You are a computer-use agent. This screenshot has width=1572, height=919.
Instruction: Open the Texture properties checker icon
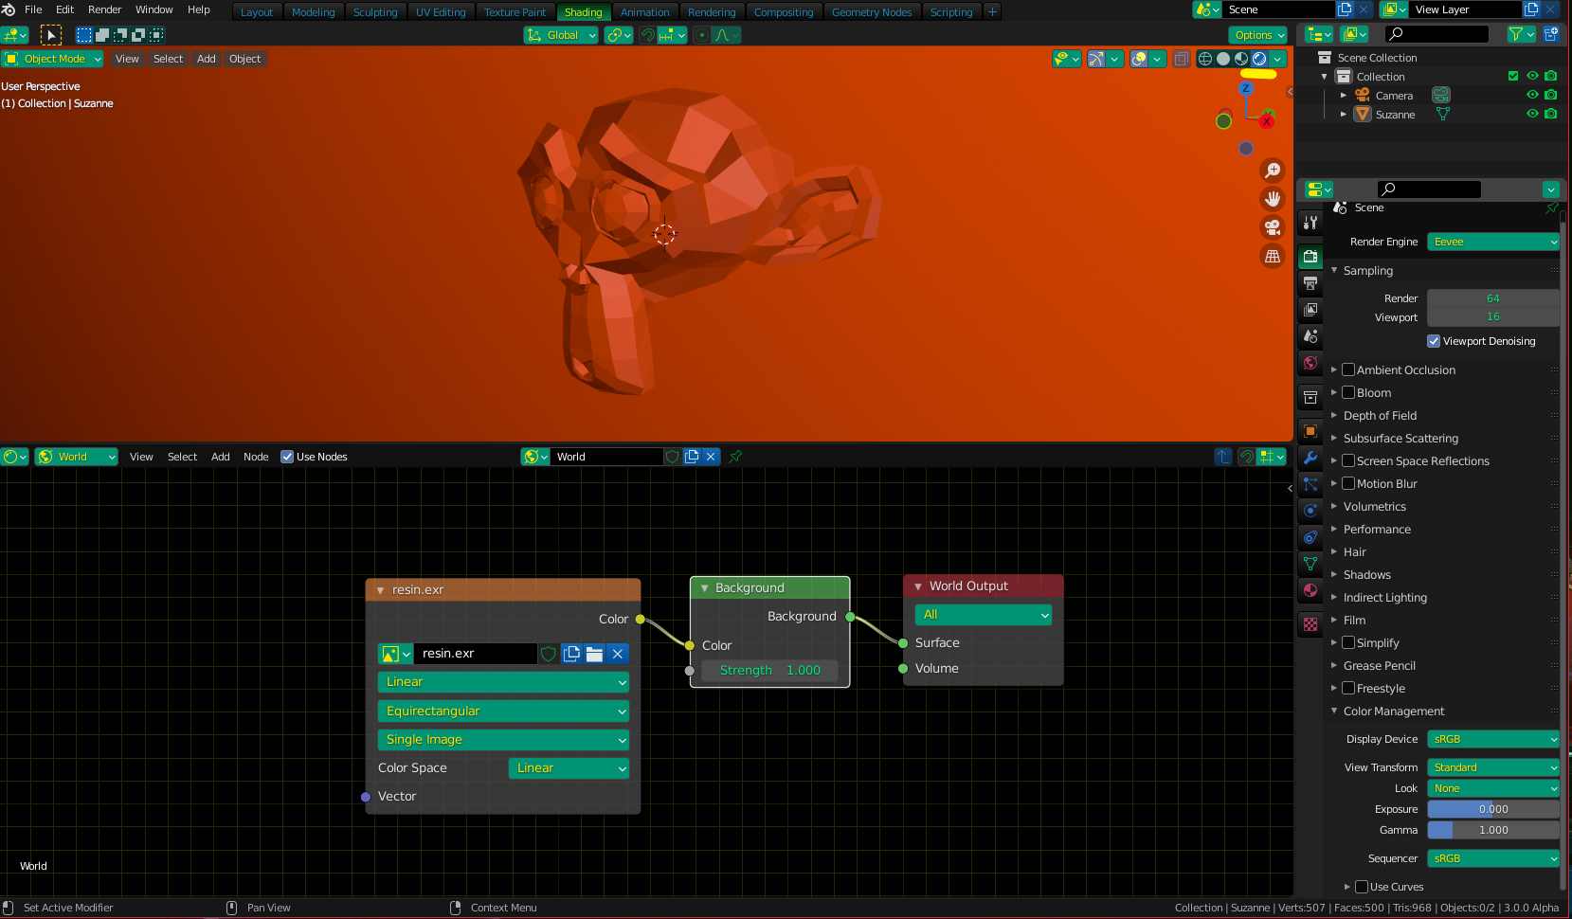[x=1310, y=624]
